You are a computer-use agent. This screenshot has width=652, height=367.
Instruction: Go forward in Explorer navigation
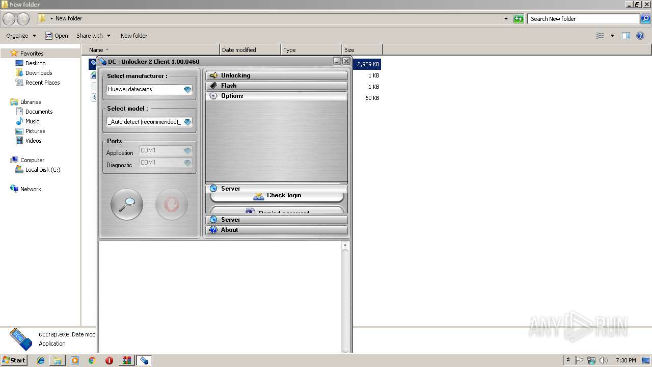(23, 19)
